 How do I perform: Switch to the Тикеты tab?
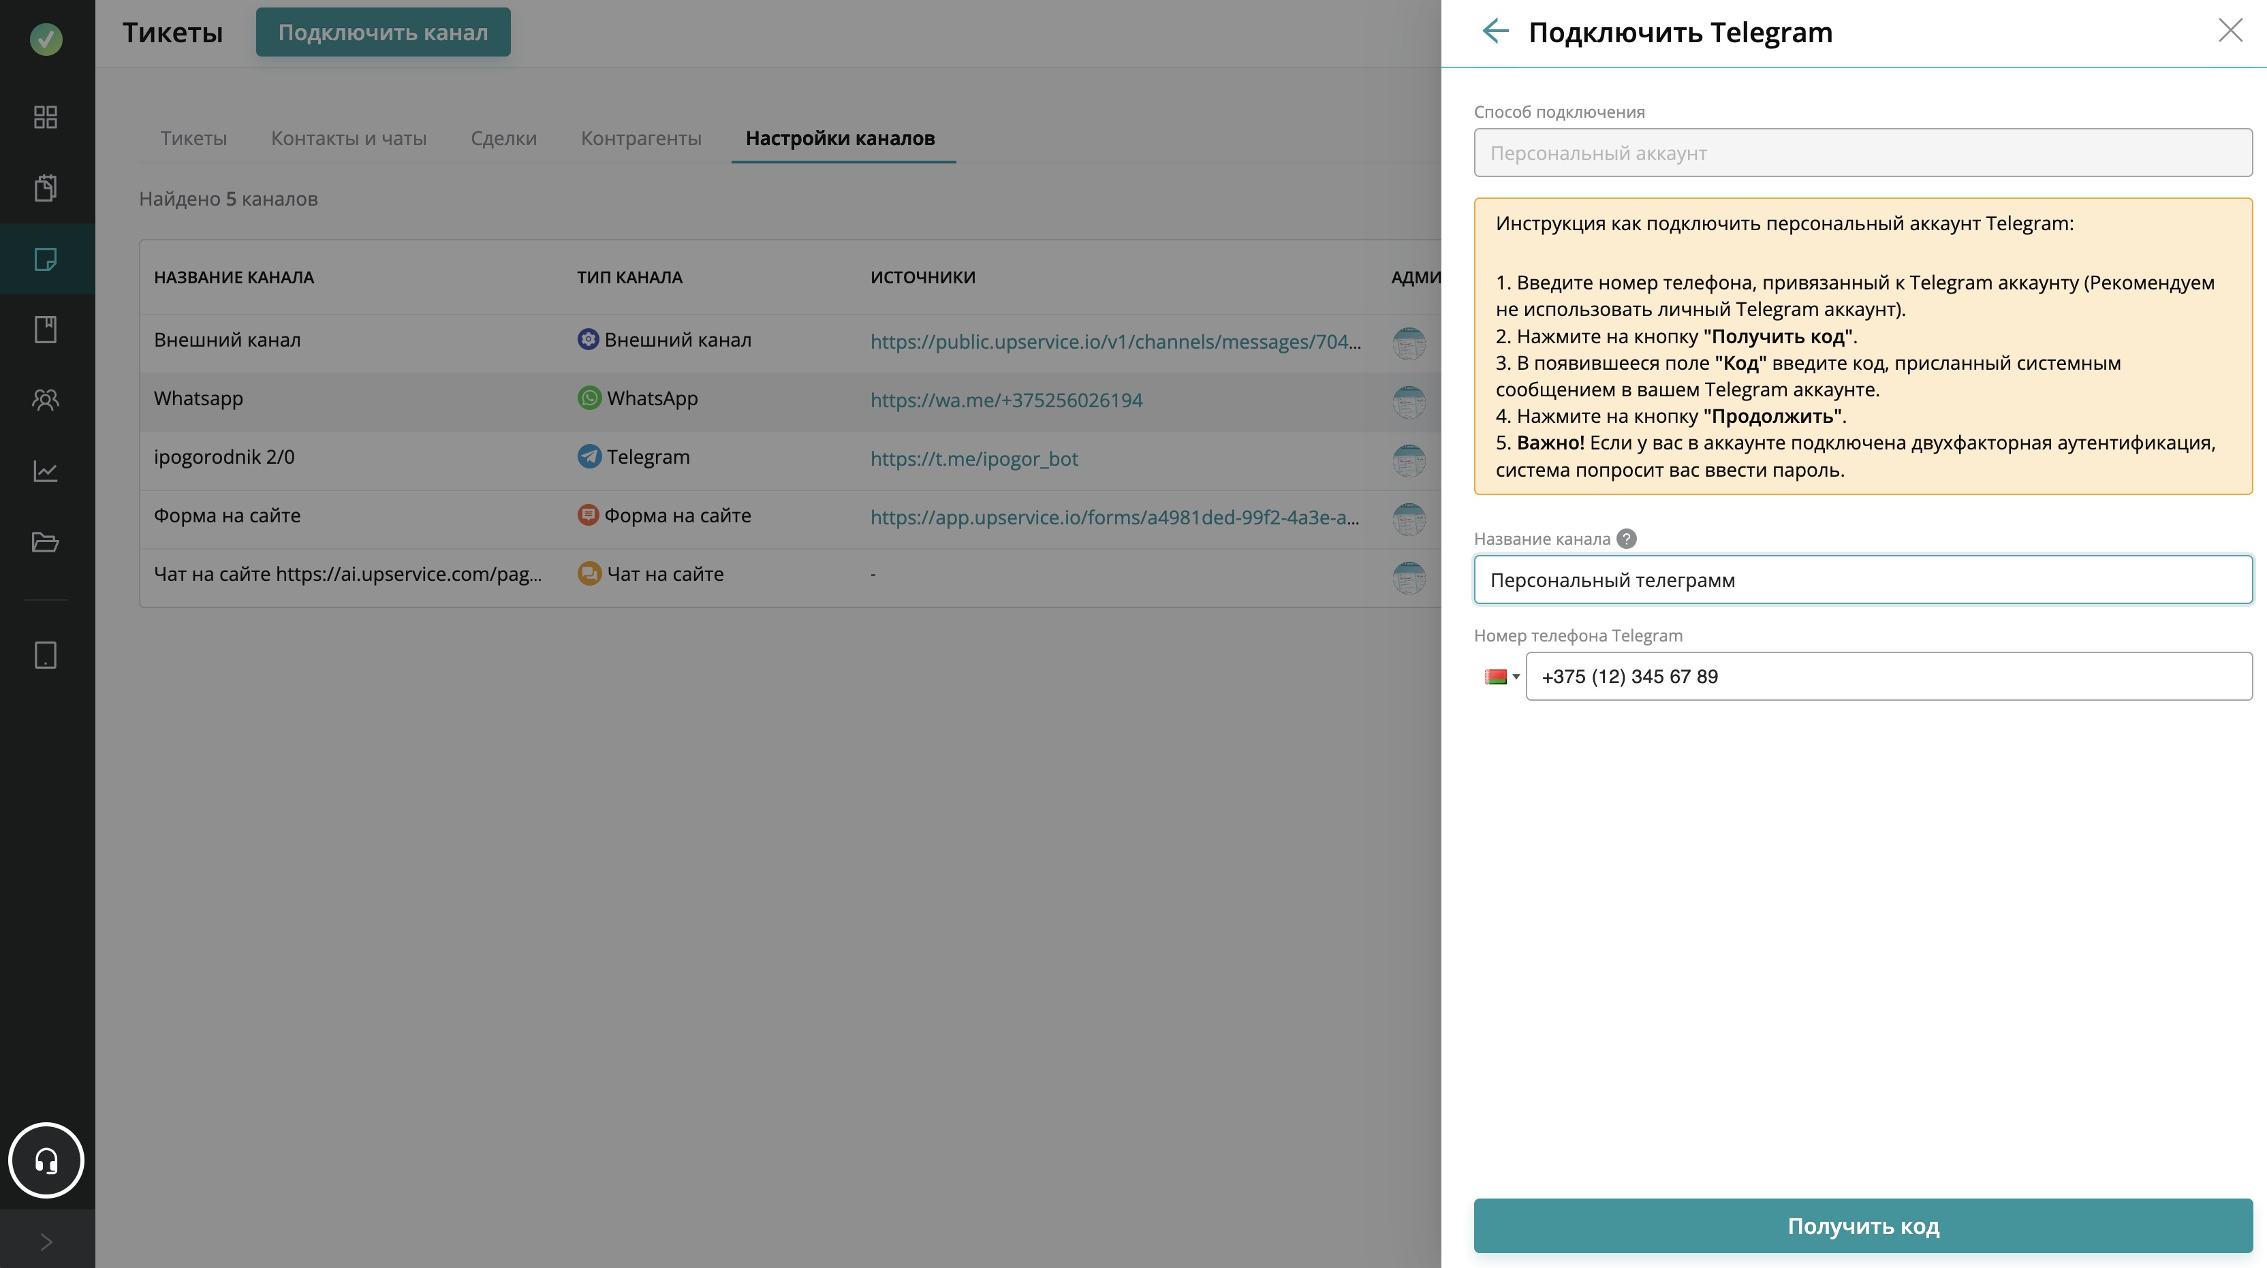coord(193,138)
